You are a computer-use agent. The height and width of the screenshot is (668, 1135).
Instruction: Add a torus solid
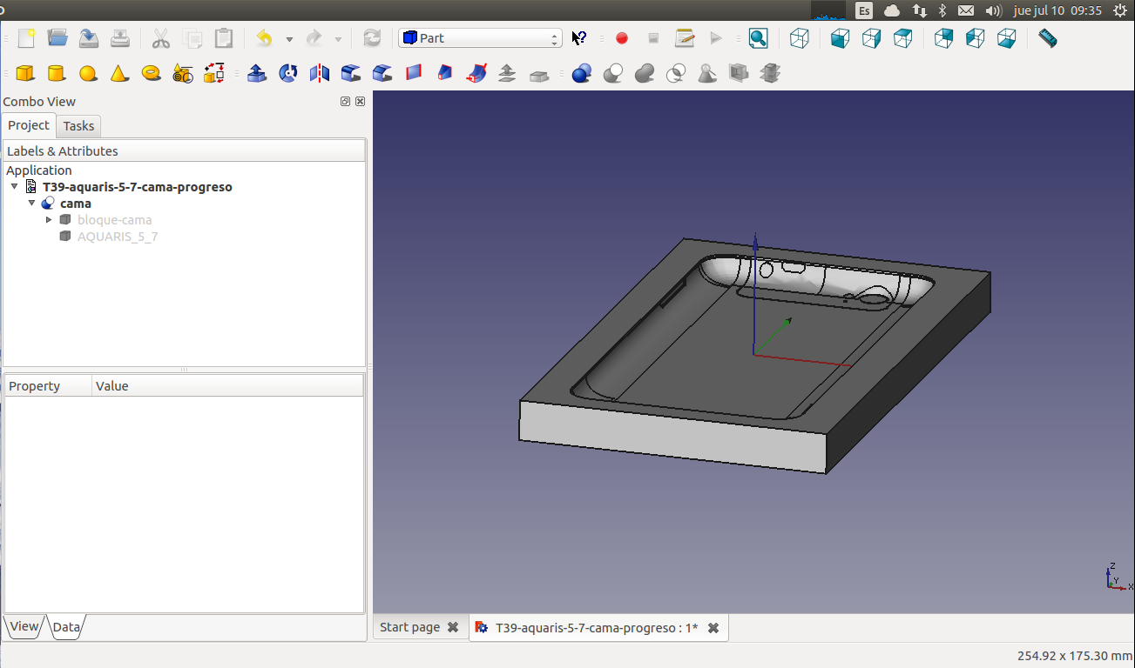[151, 74]
